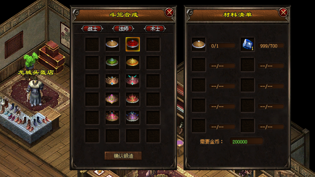
Task: Click the 200000 gold cost field
Action: point(246,142)
